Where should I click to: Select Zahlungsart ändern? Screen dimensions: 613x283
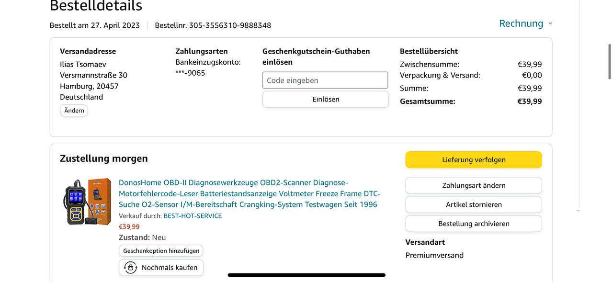coord(473,185)
